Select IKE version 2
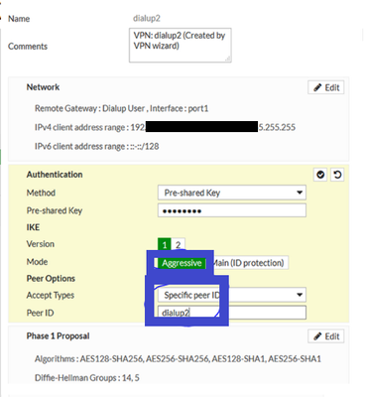 (178, 245)
